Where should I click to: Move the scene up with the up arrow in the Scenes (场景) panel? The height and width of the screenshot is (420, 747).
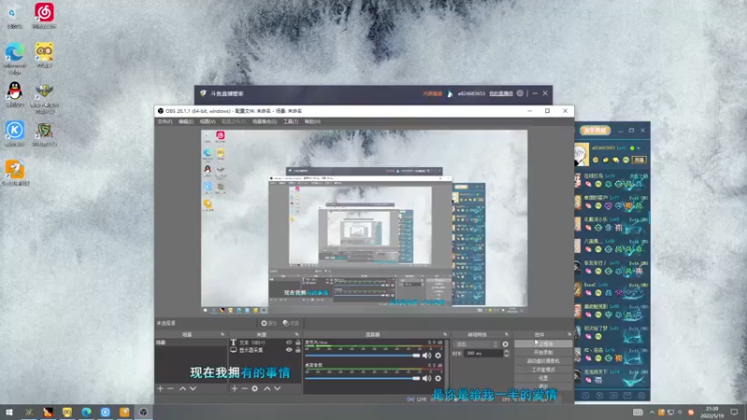tap(182, 388)
